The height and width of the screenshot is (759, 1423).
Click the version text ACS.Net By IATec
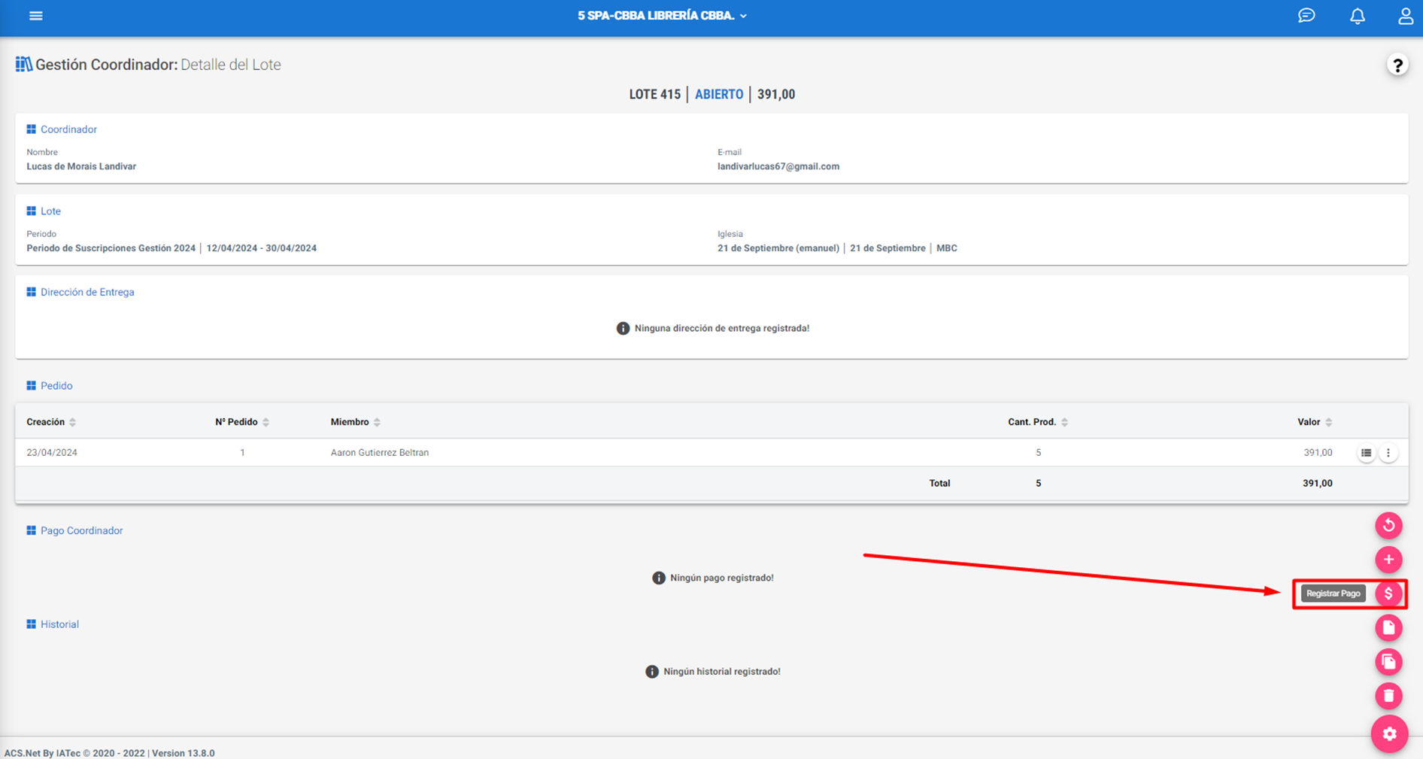[109, 753]
